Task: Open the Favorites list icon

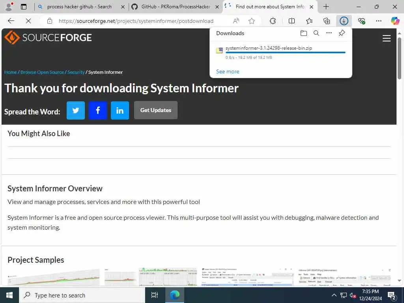Action: pos(309,21)
